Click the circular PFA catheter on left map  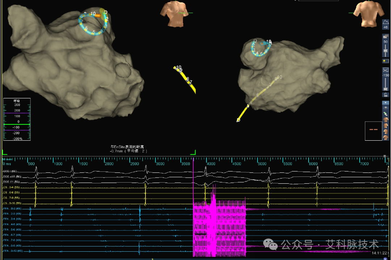tap(94, 24)
